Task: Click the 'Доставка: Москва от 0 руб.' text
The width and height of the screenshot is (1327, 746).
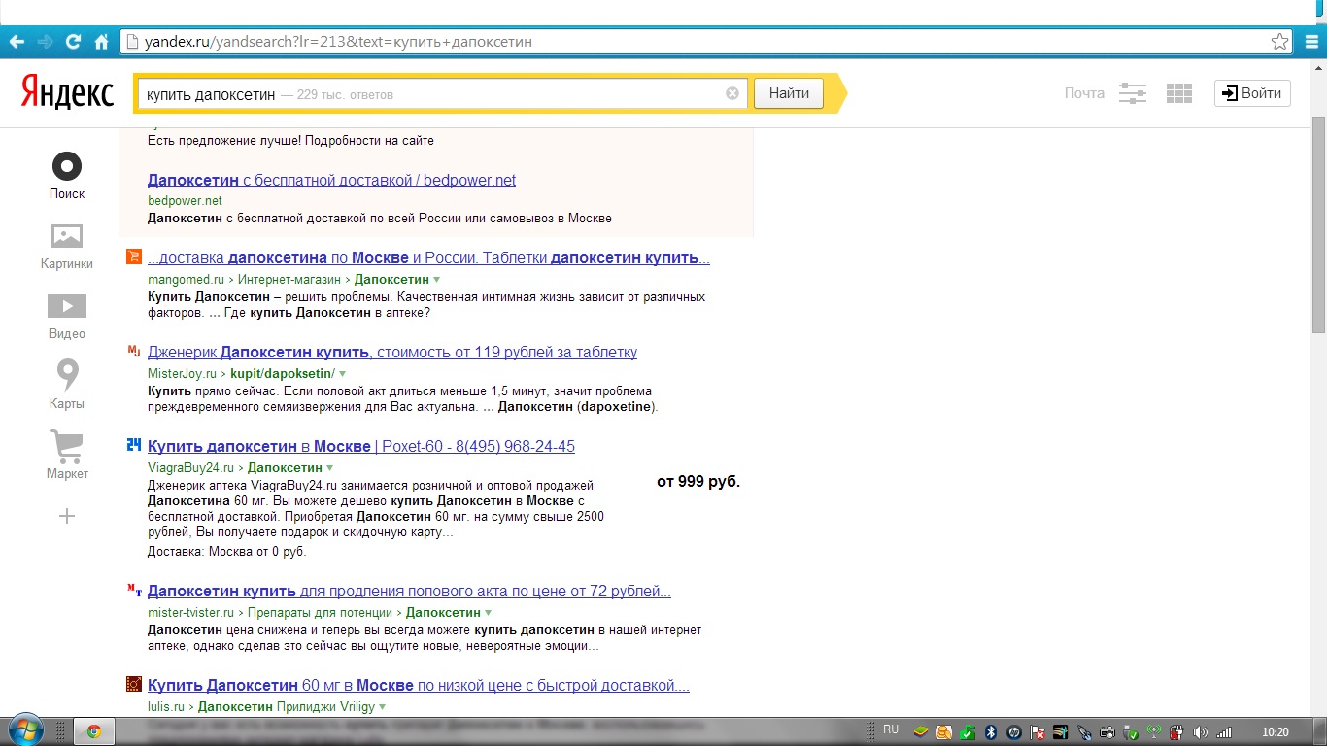Action: (x=226, y=552)
